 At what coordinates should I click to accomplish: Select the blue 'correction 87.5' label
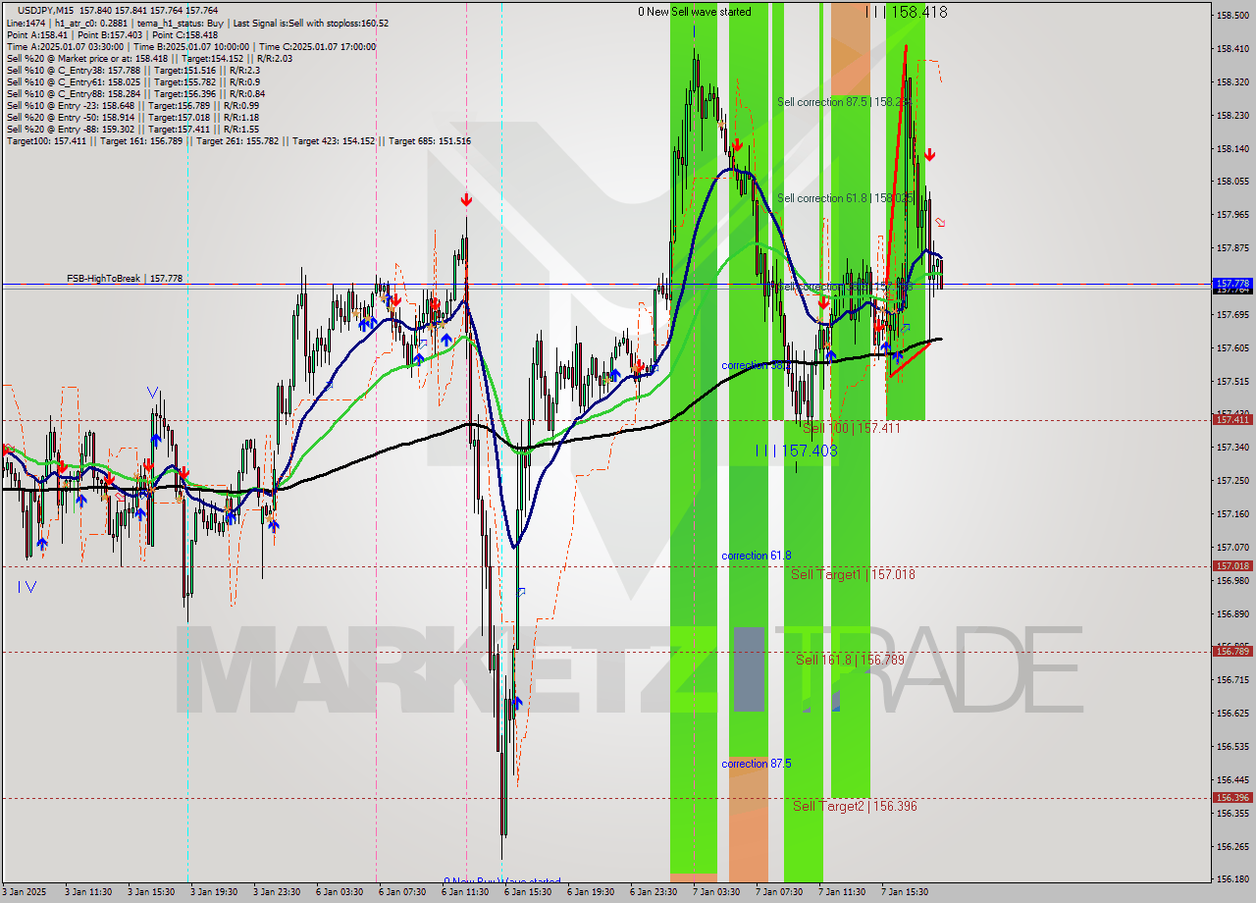coord(756,764)
